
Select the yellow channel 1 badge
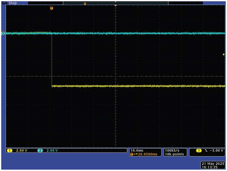10,151
